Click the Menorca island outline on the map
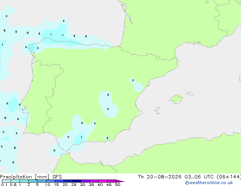This screenshot has width=241, height=186. (190, 94)
